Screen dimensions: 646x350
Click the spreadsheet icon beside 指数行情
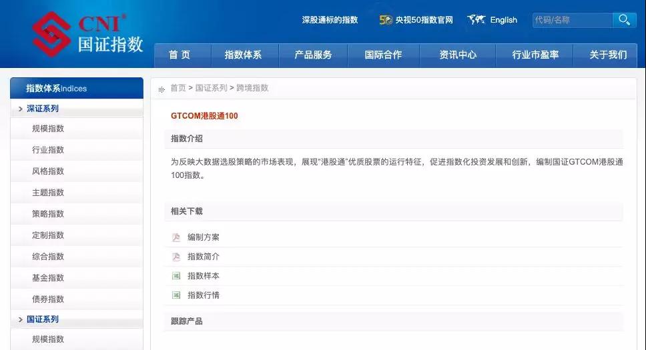[176, 295]
